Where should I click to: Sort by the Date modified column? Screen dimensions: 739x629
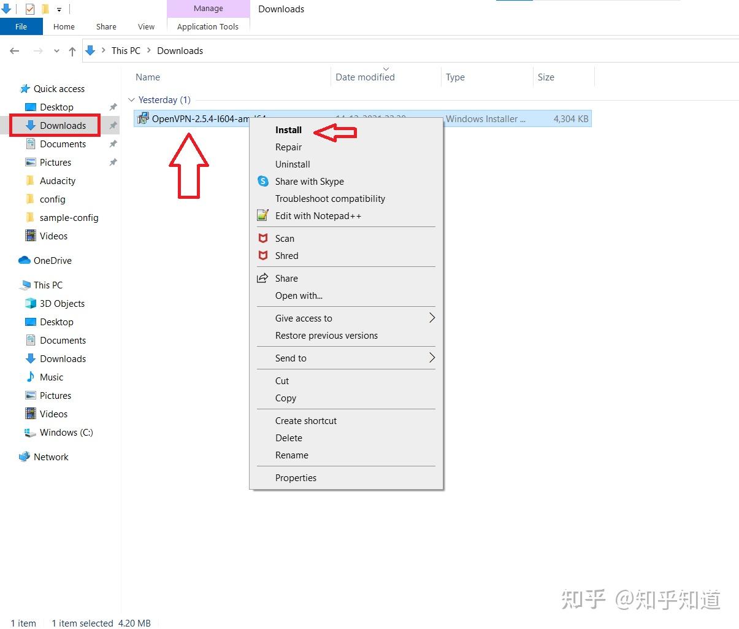pos(365,77)
